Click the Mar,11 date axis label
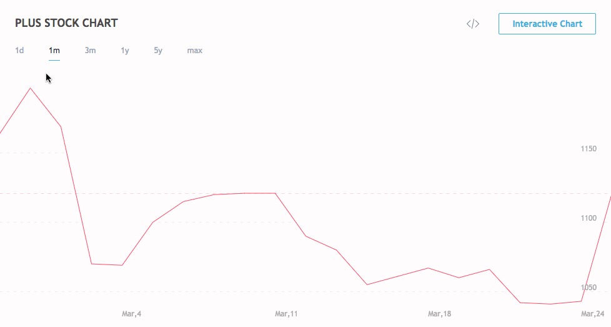This screenshot has height=327, width=611. coord(286,314)
